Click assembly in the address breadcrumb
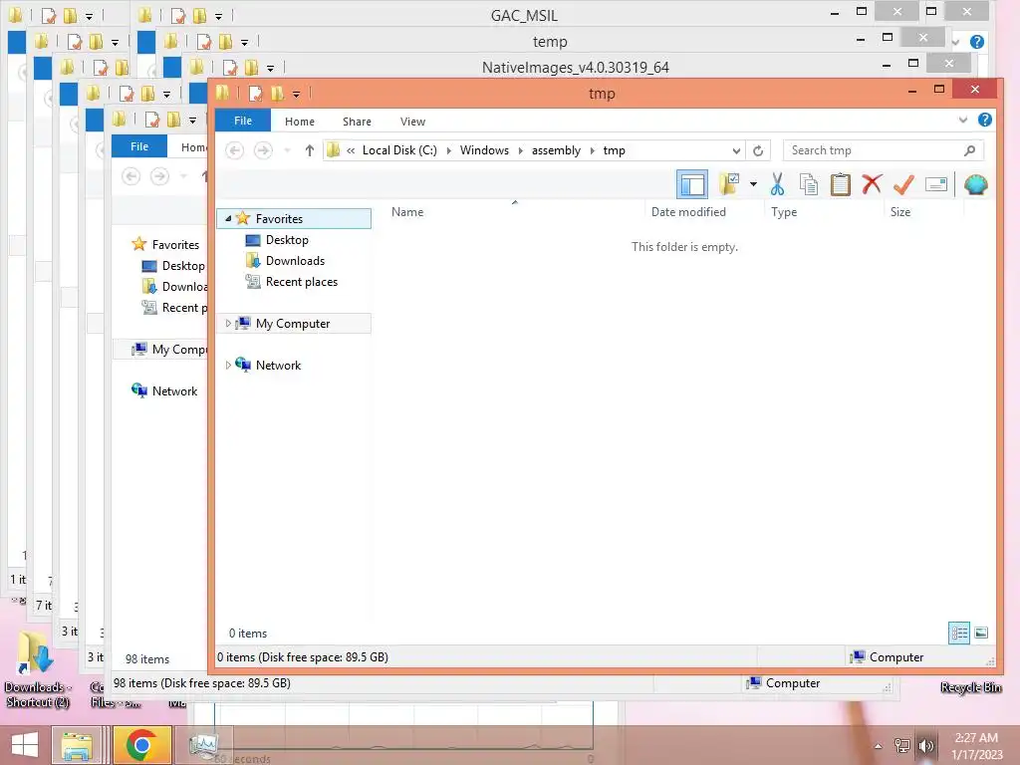This screenshot has height=765, width=1020. [556, 150]
